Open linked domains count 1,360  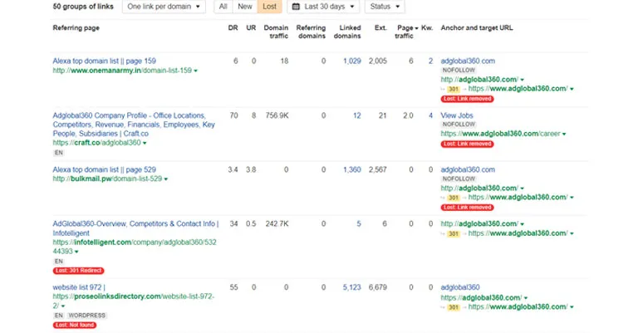(352, 169)
